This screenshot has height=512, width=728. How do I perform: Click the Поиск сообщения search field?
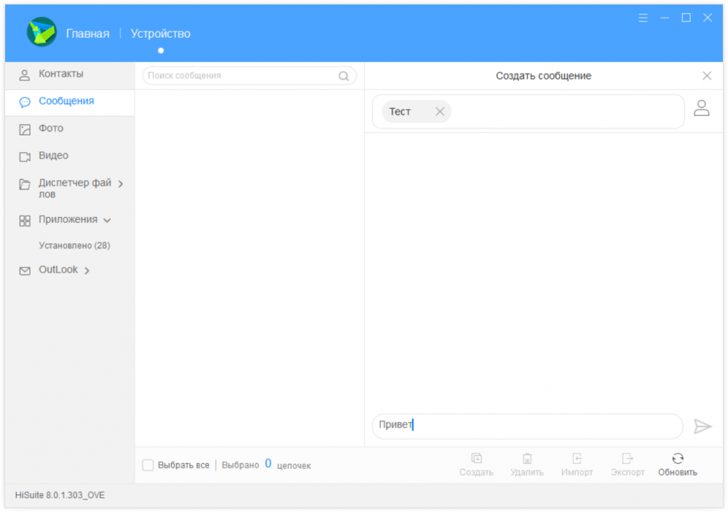pyautogui.click(x=240, y=76)
